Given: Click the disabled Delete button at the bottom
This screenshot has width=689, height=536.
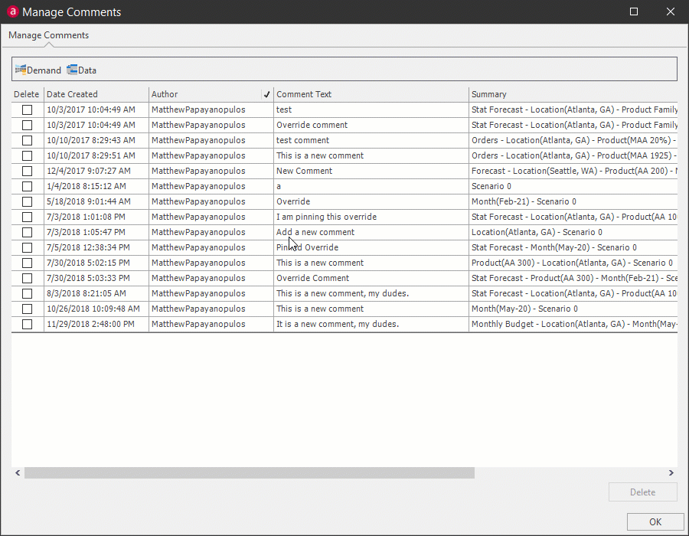Looking at the screenshot, I should click(642, 492).
